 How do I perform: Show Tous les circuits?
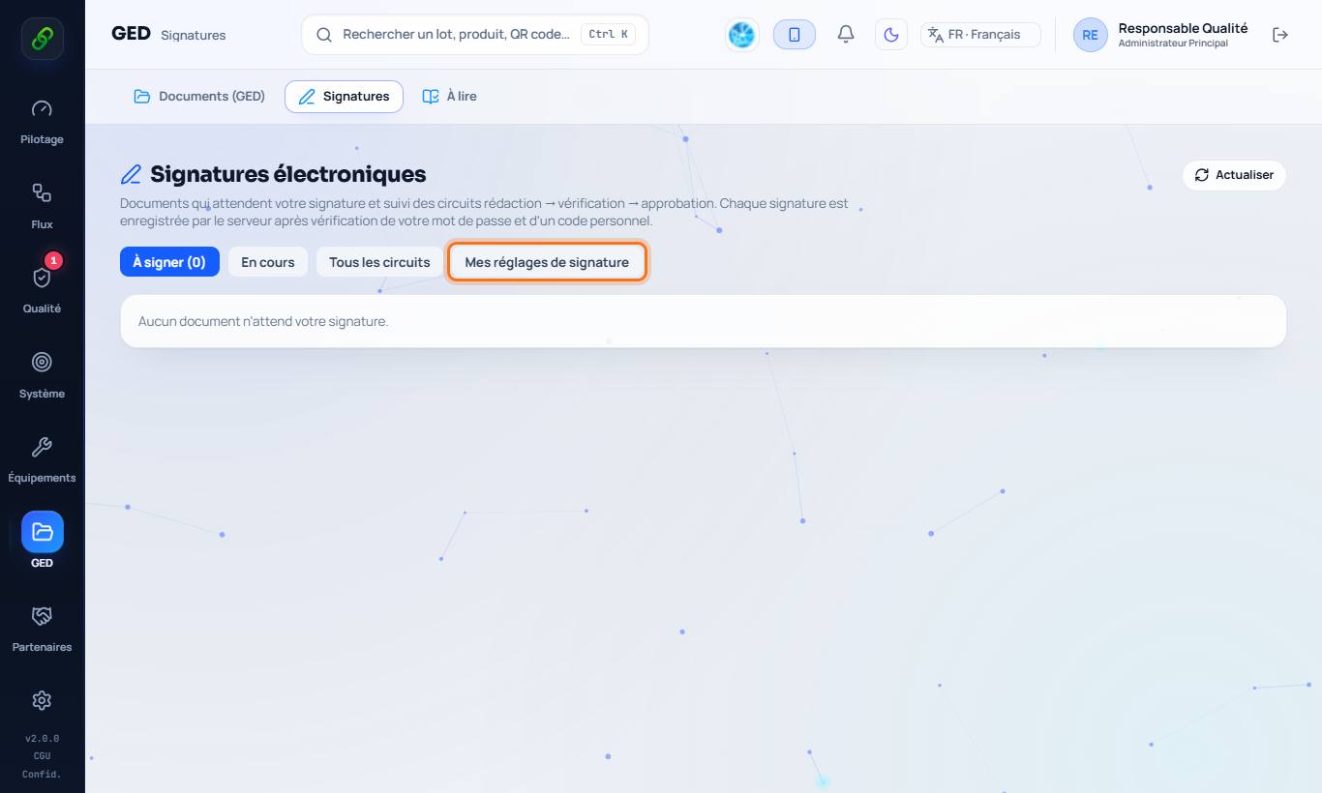click(379, 262)
